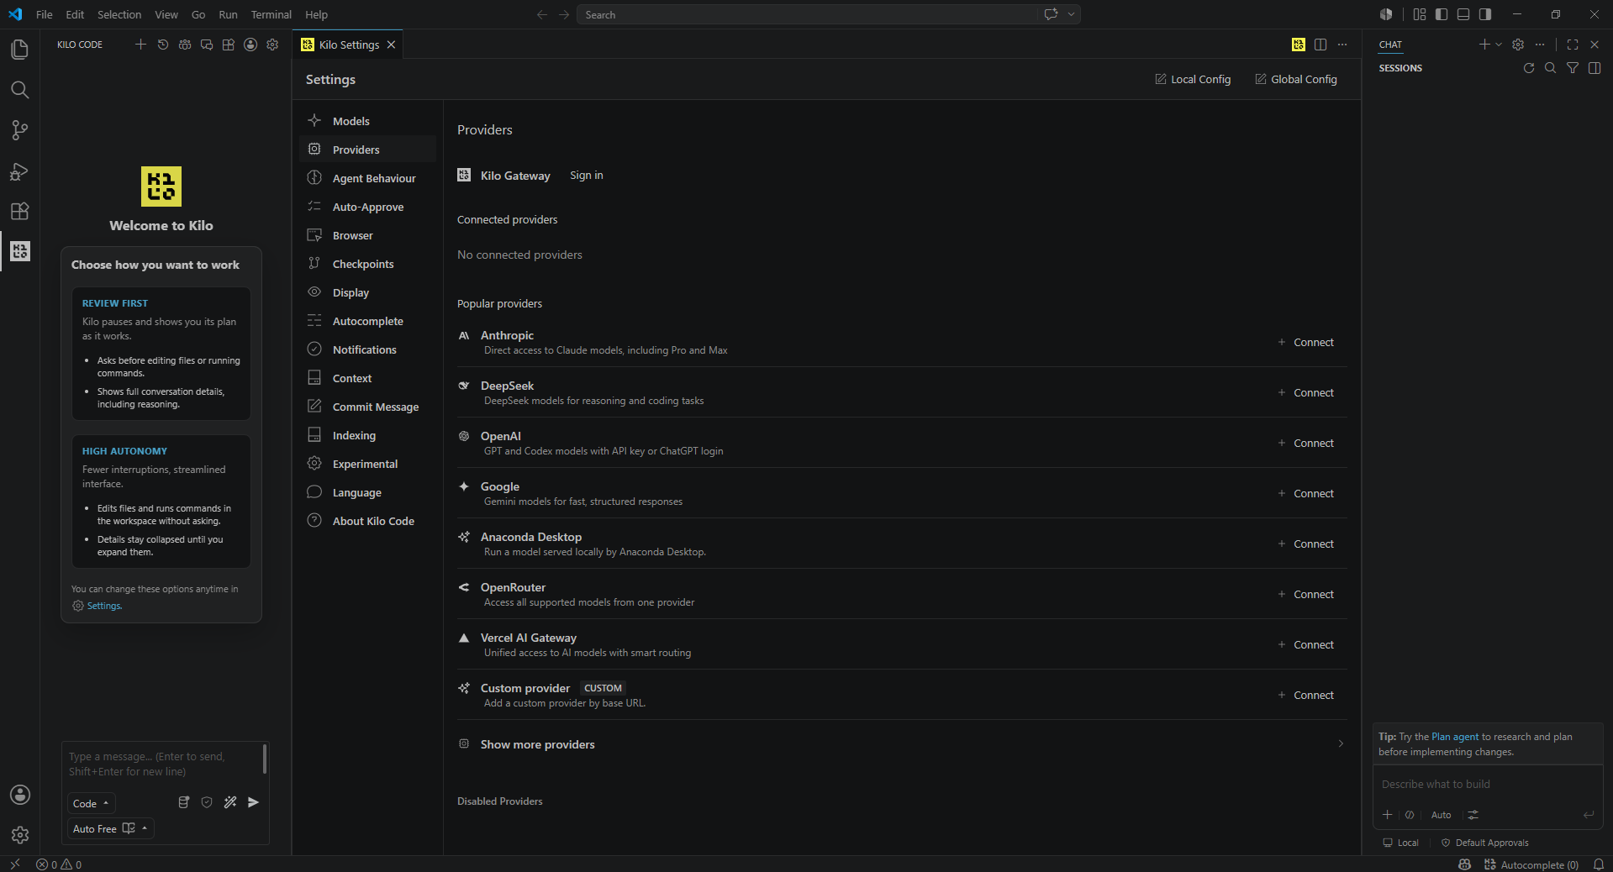Open Chat panel settings gear

click(x=1518, y=45)
